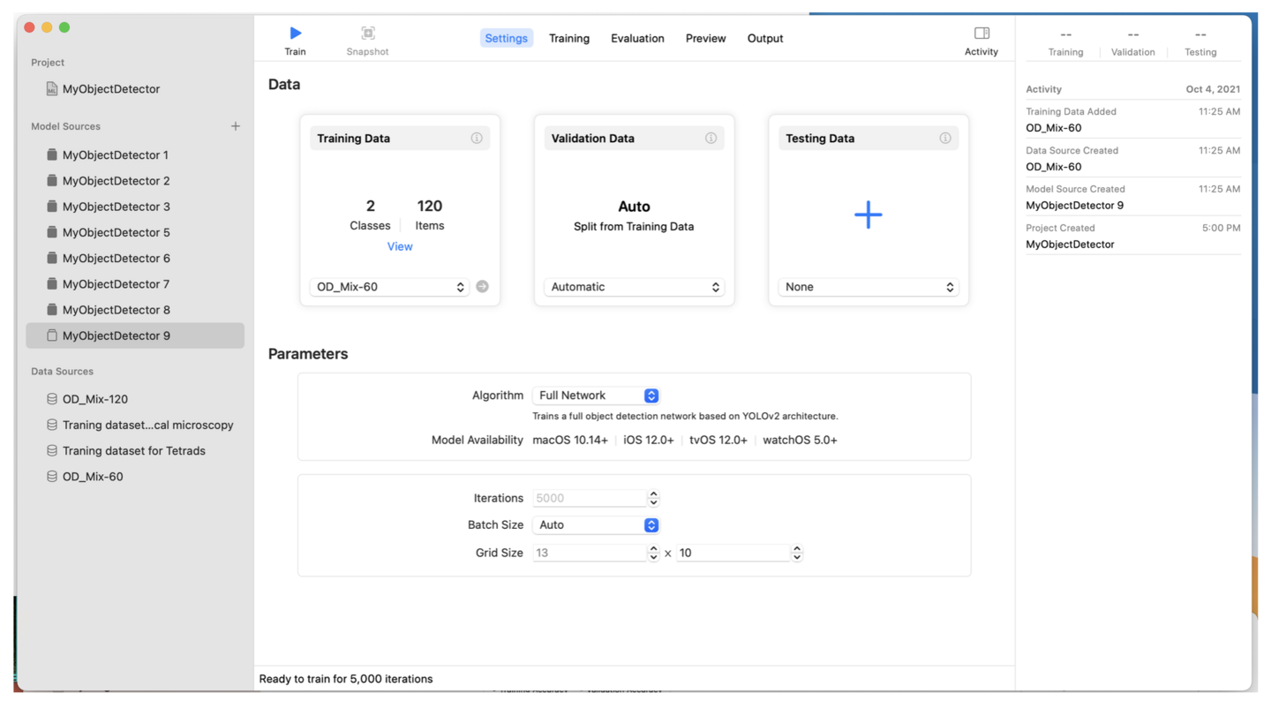Expand the Algorithm Full Network dropdown

(x=596, y=396)
